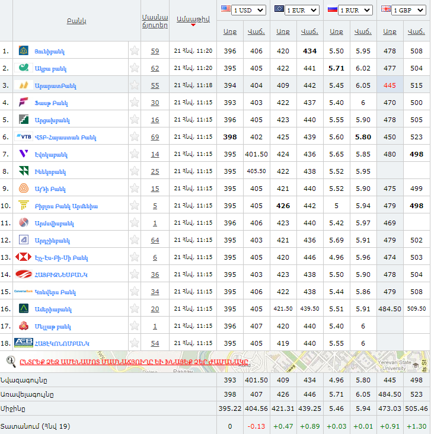Click the ID Bank orange logo in row 9

[24, 188]
